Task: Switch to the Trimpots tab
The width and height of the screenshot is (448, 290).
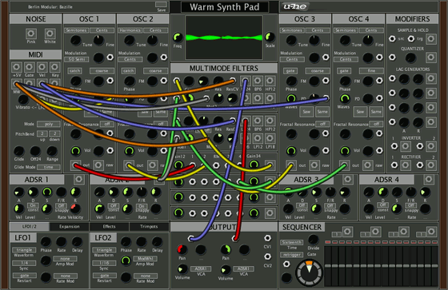Action: tap(149, 226)
